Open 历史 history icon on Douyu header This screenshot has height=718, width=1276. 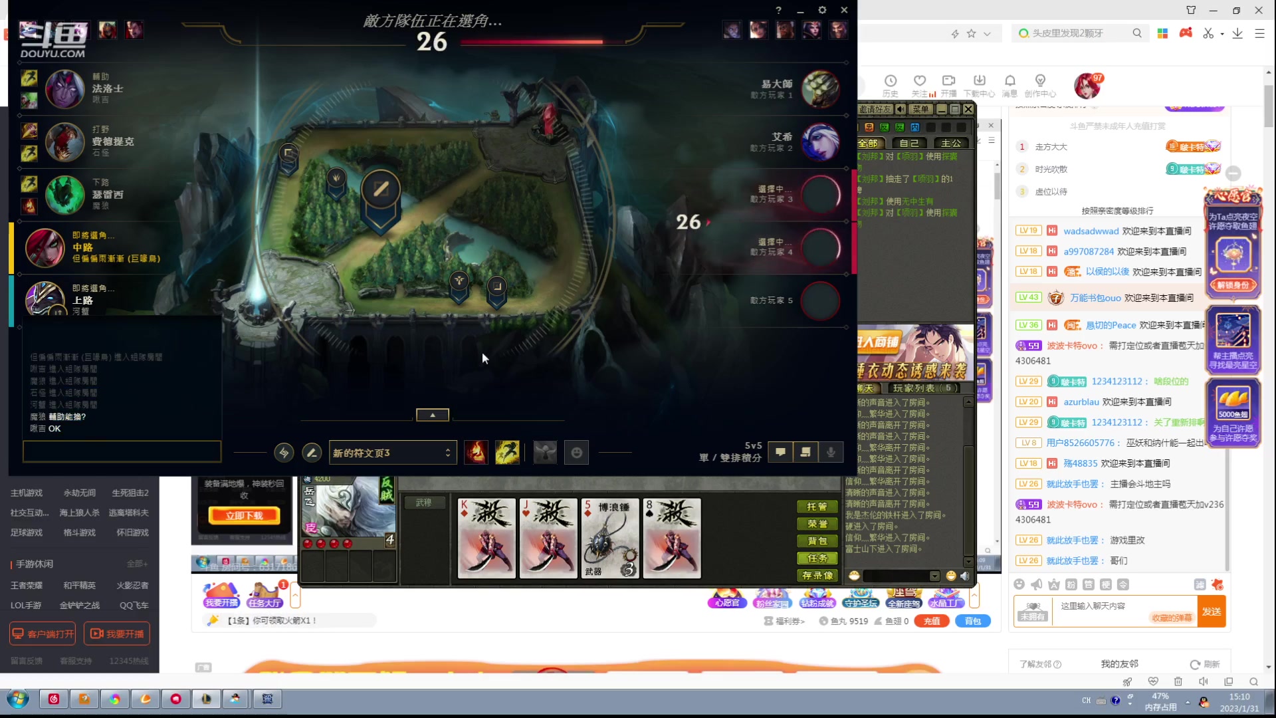[x=891, y=86]
